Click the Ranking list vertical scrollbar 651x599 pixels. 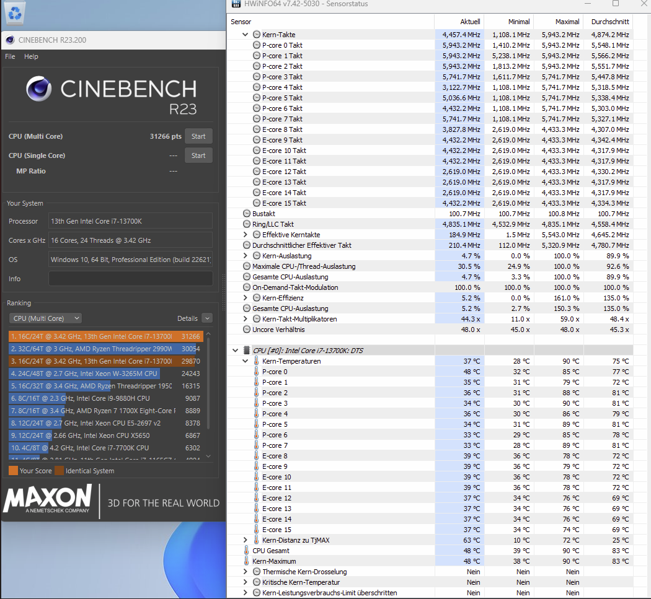(x=208, y=383)
